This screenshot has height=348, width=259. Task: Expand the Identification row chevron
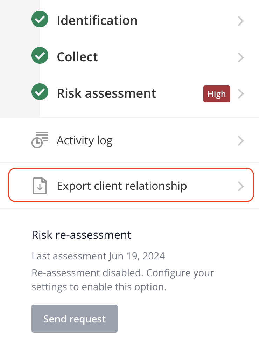[x=241, y=21]
